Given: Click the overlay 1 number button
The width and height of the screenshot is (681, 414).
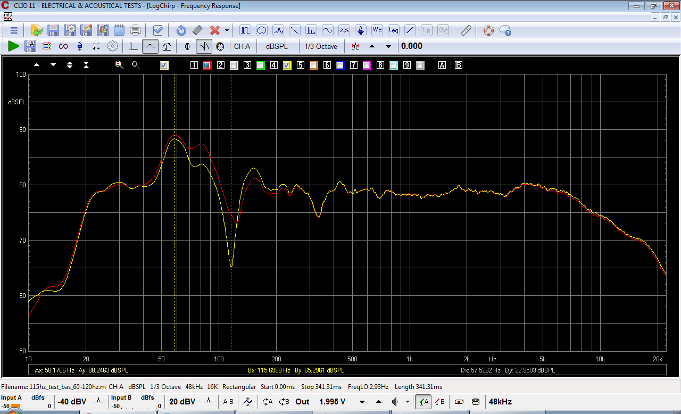Looking at the screenshot, I should [x=194, y=65].
